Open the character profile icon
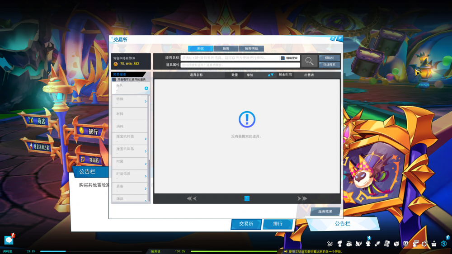Screen dimensions: 452x254 pos(339,244)
